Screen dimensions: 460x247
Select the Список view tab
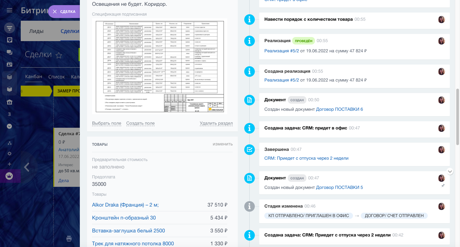coord(56,77)
